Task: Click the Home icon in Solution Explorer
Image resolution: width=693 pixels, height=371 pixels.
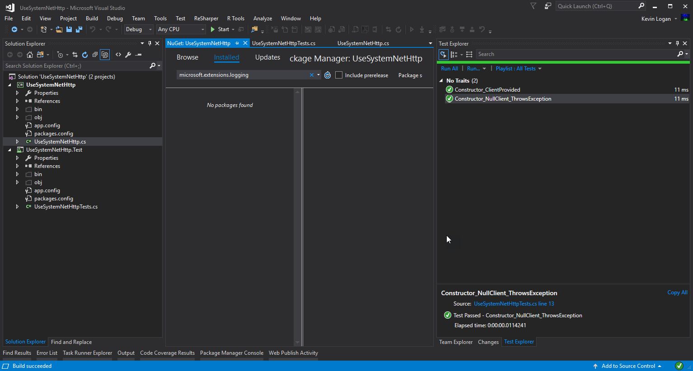Action: tap(30, 55)
